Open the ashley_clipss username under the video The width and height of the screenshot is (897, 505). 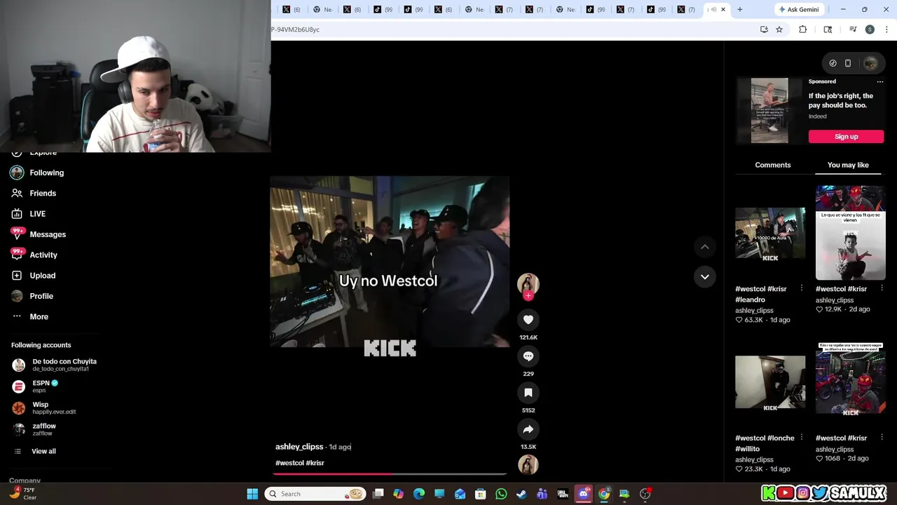pos(299,447)
